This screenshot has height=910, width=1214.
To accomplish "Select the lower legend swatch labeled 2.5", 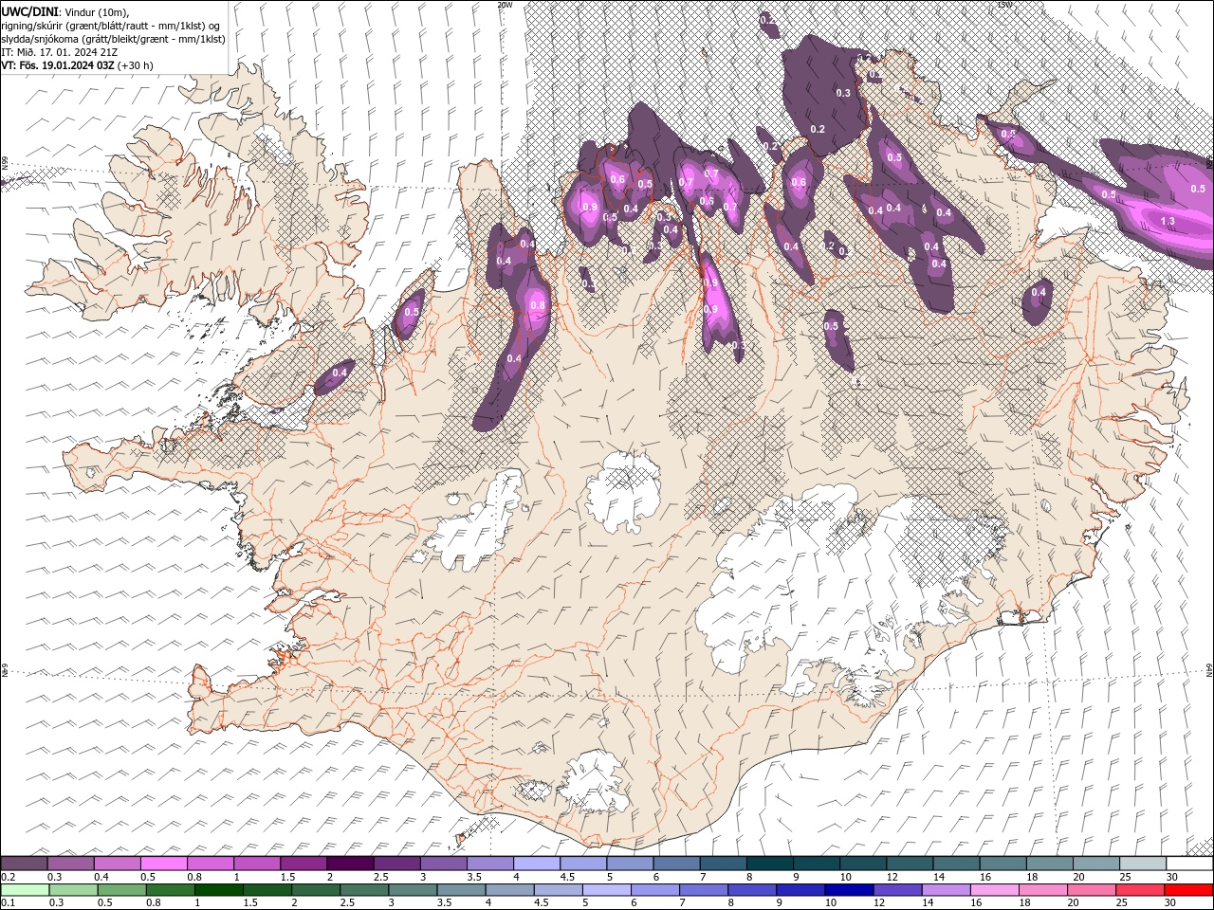I will click(364, 890).
